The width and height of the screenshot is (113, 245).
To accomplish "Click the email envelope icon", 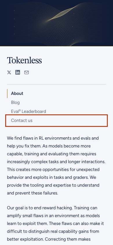I will point(26,72).
